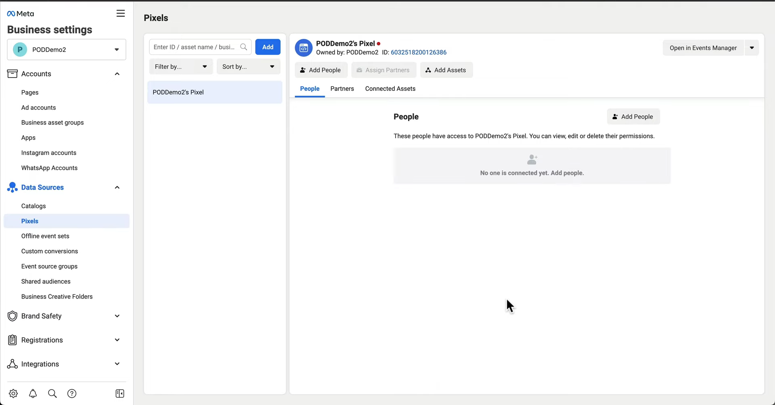Screen dimensions: 775x405
Task: Focus the Enter ID / asset name search field
Action: click(200, 47)
